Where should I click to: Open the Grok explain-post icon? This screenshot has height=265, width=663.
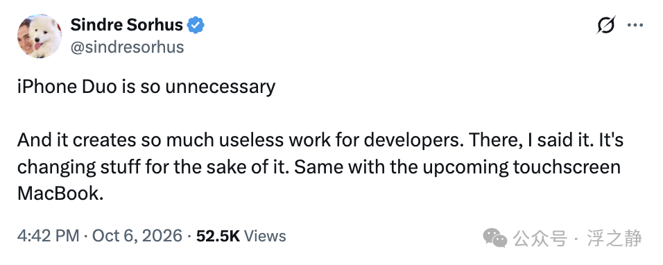point(606,25)
